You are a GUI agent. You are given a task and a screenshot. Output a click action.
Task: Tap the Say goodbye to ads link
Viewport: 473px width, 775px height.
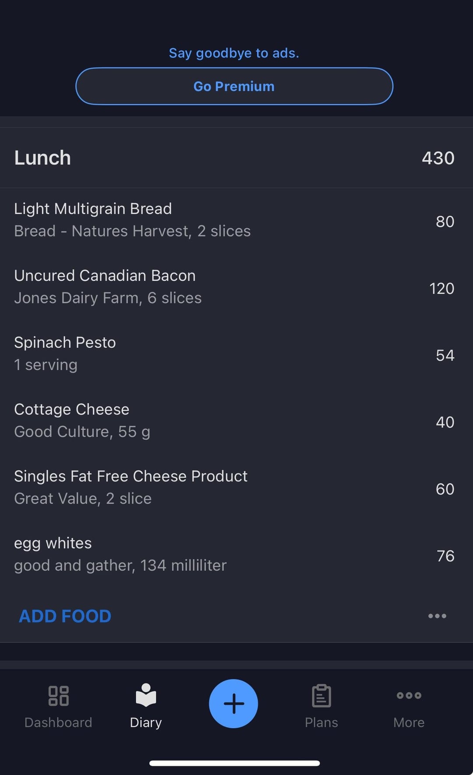point(234,53)
